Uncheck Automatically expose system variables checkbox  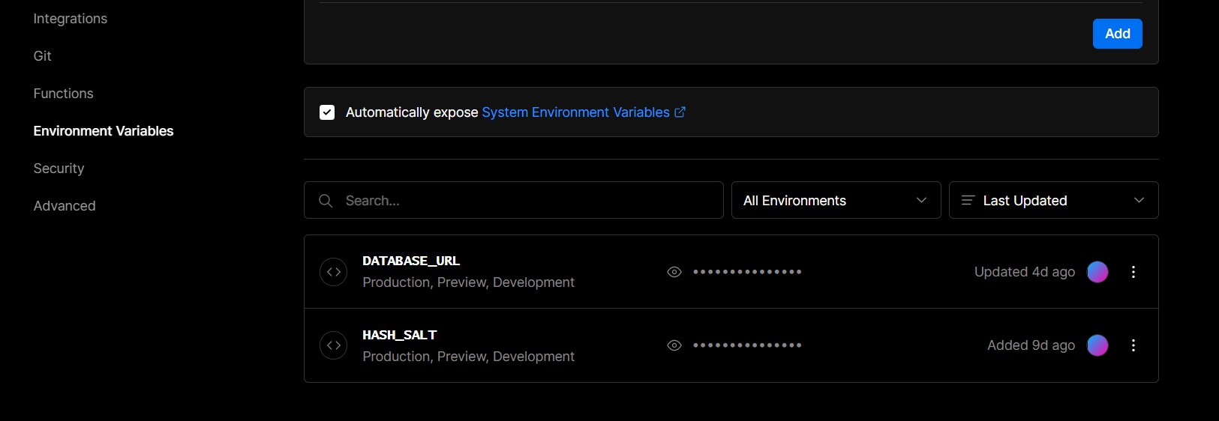pyautogui.click(x=327, y=112)
